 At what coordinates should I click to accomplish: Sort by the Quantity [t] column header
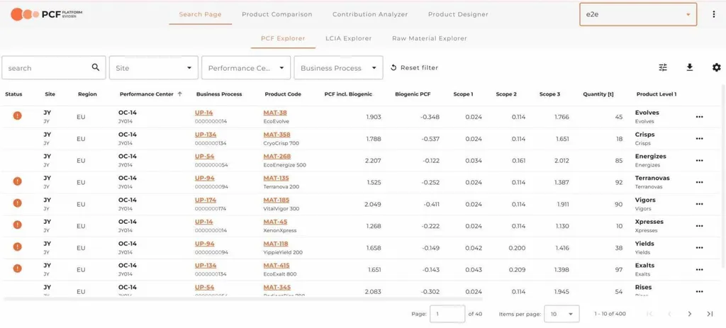point(598,94)
